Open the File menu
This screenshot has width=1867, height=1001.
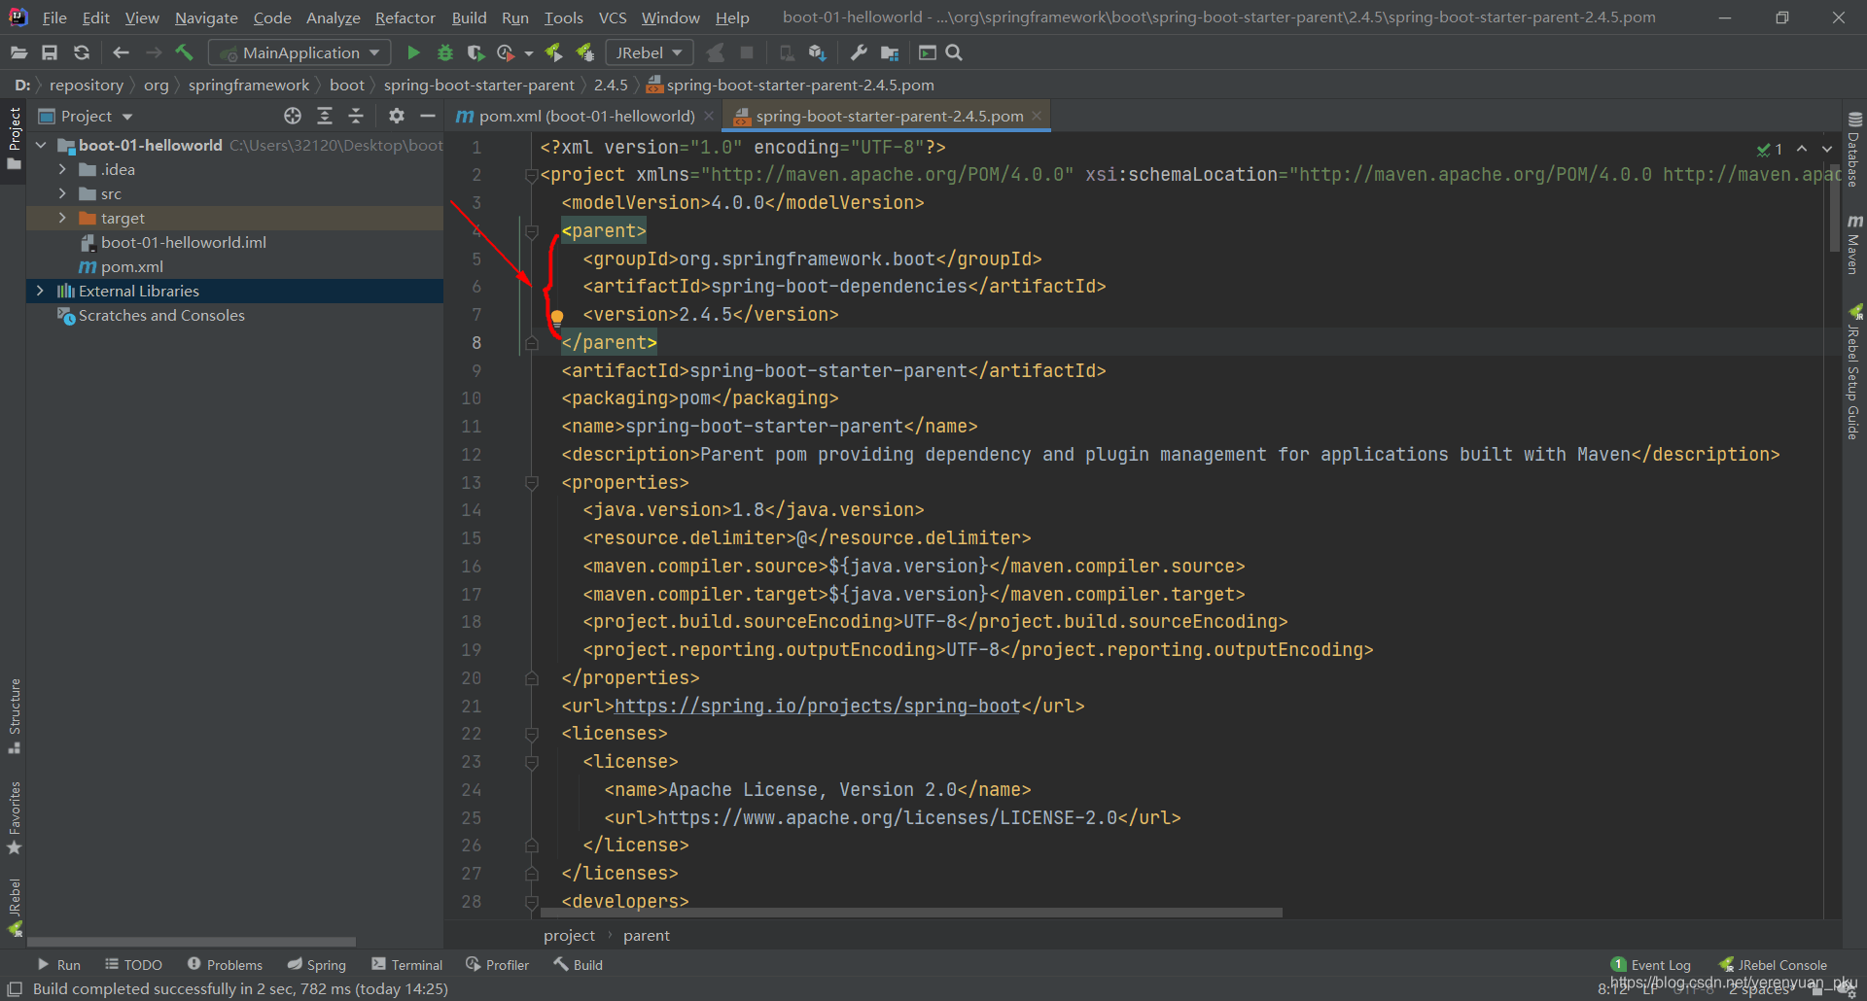click(54, 17)
